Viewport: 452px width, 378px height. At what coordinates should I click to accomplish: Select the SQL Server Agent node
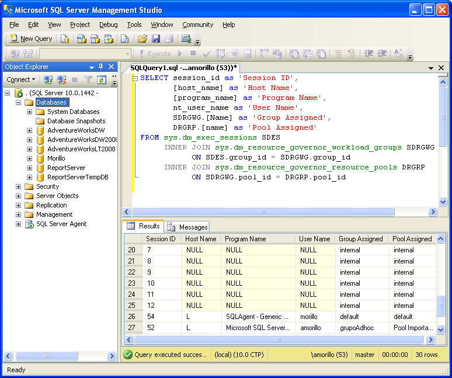point(61,224)
